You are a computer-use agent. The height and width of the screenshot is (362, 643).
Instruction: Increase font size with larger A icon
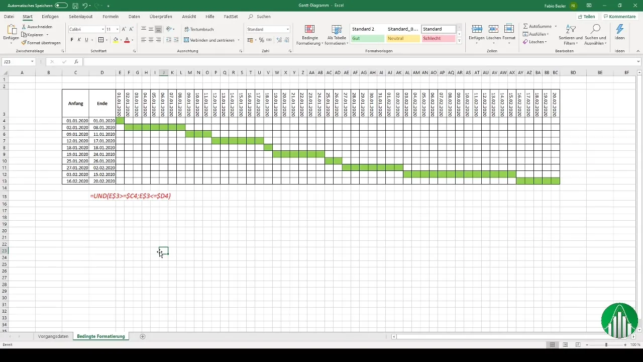(124, 29)
